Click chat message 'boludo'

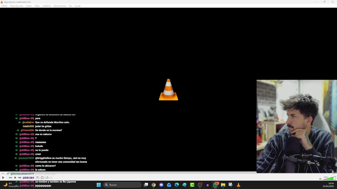pyautogui.click(x=39, y=146)
